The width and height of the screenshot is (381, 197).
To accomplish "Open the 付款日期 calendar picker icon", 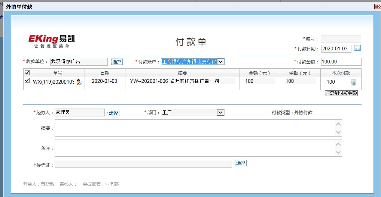I will pyautogui.click(x=357, y=48).
